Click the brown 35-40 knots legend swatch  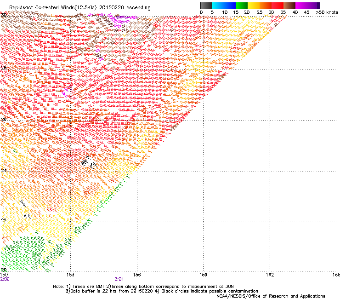pyautogui.click(x=289, y=6)
